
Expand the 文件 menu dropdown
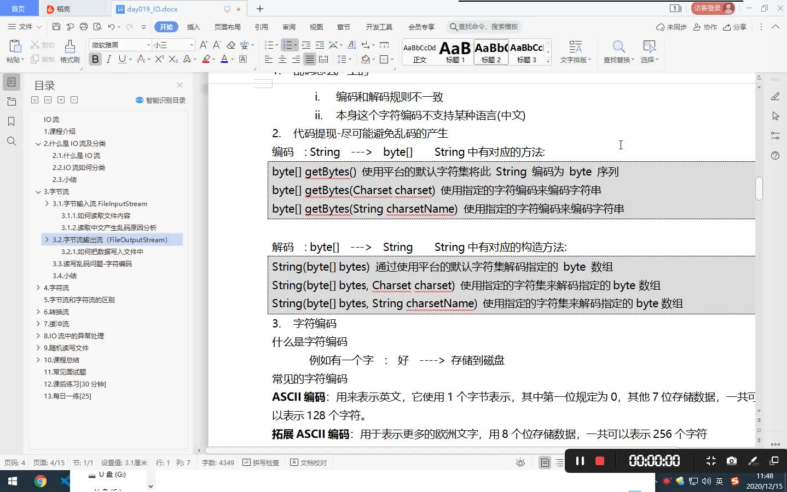pyautogui.click(x=25, y=27)
